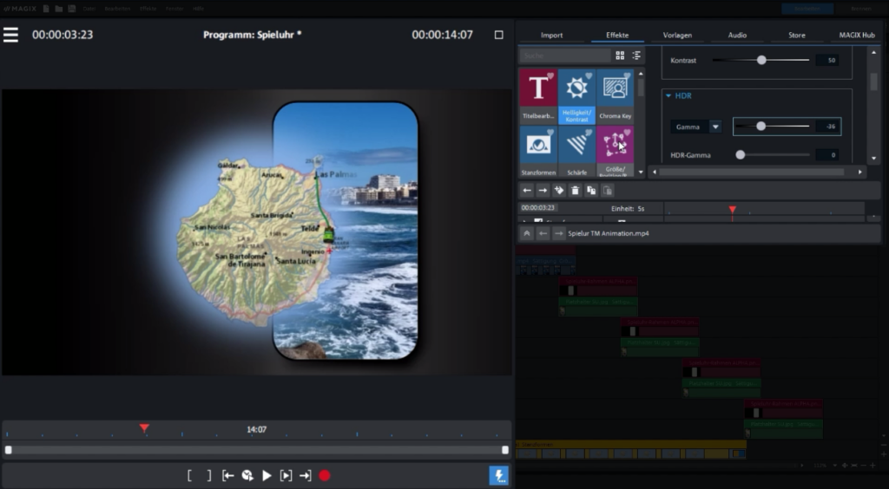
Task: Toggle favorite heart on the Stanzformen tile
Action: coord(550,133)
